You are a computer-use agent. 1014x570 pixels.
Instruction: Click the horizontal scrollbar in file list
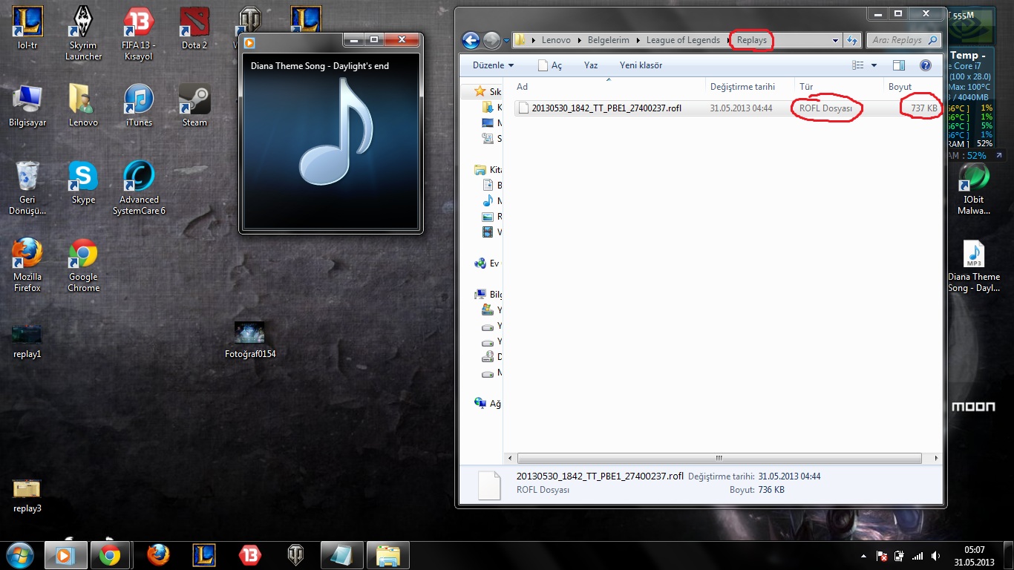pyautogui.click(x=719, y=458)
